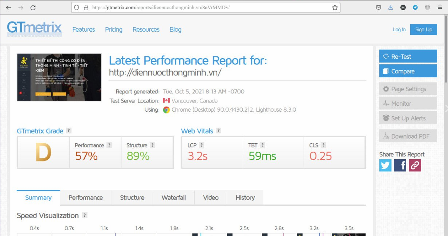The width and height of the screenshot is (448, 236).
Task: Switch to the Performance tab
Action: pos(86,197)
